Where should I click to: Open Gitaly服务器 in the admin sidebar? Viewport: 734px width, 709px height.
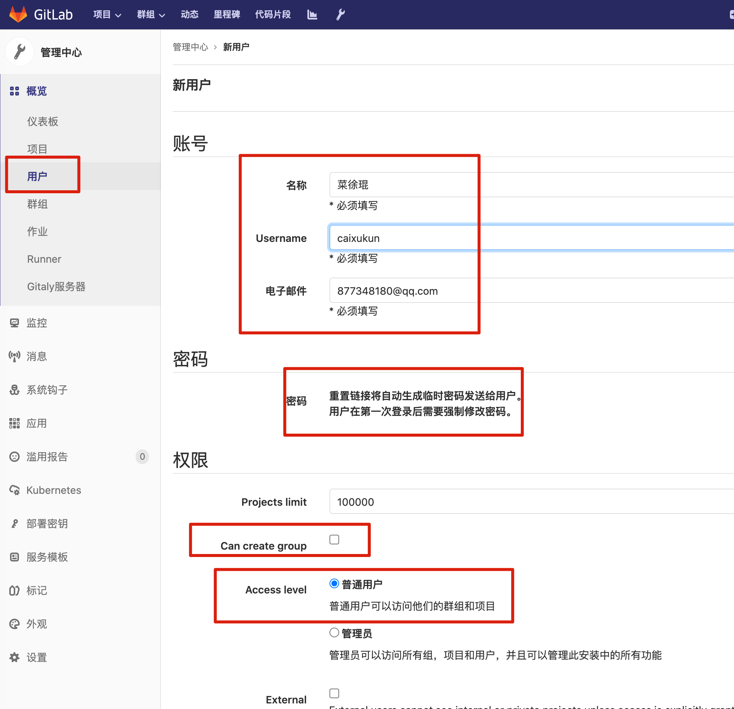pyautogui.click(x=56, y=286)
